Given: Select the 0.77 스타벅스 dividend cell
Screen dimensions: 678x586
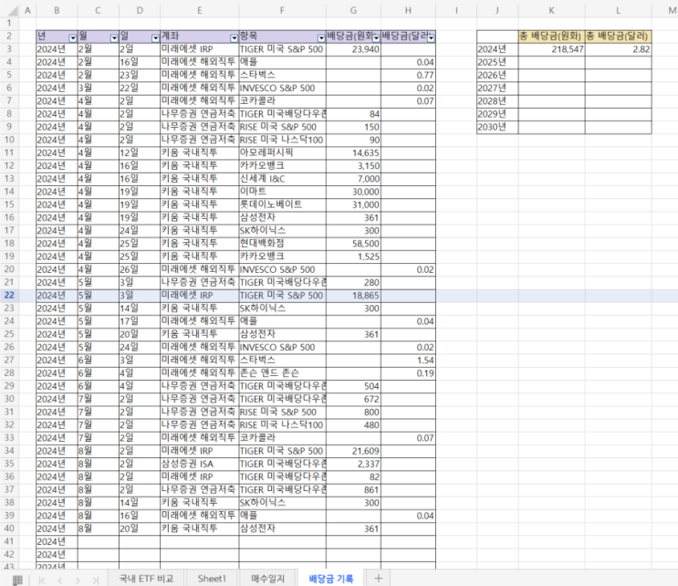Looking at the screenshot, I should tap(408, 75).
